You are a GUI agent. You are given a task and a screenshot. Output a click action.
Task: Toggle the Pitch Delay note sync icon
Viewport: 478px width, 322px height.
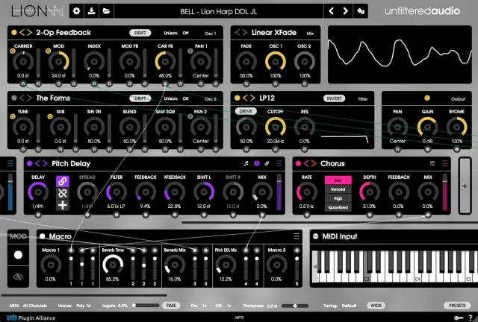(x=246, y=164)
